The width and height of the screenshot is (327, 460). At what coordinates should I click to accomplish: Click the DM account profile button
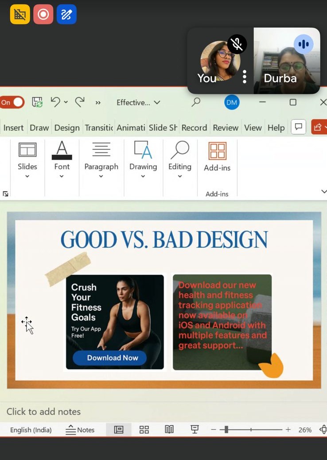[x=232, y=102]
